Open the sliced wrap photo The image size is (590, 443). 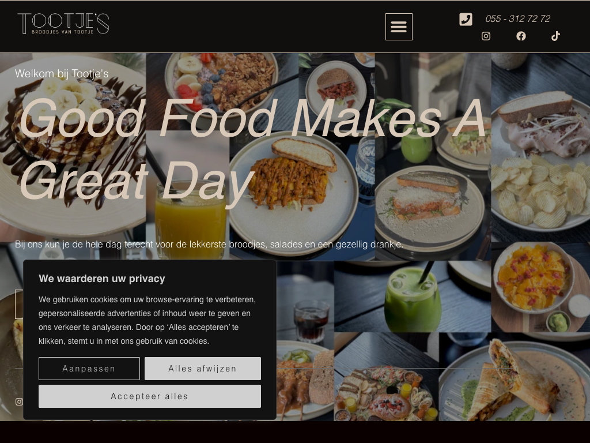(x=514, y=377)
